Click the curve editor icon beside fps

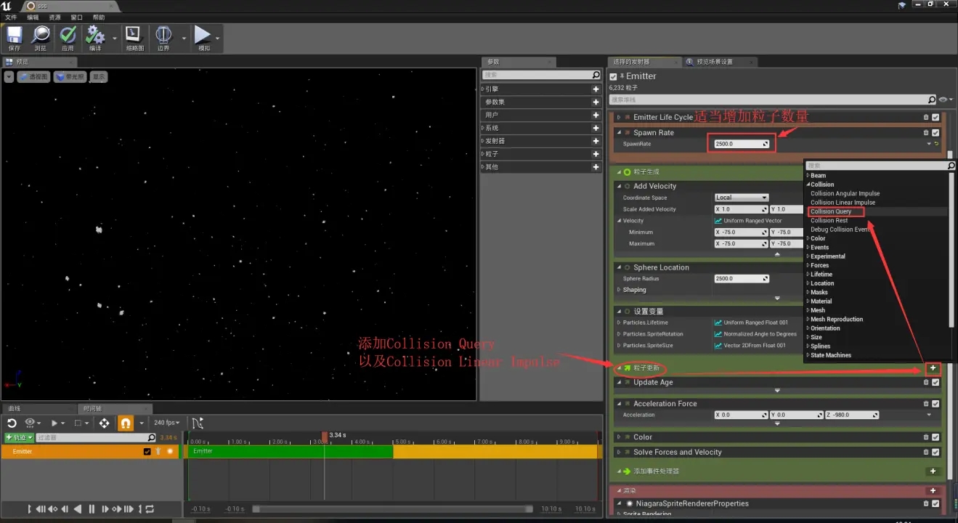click(x=198, y=423)
